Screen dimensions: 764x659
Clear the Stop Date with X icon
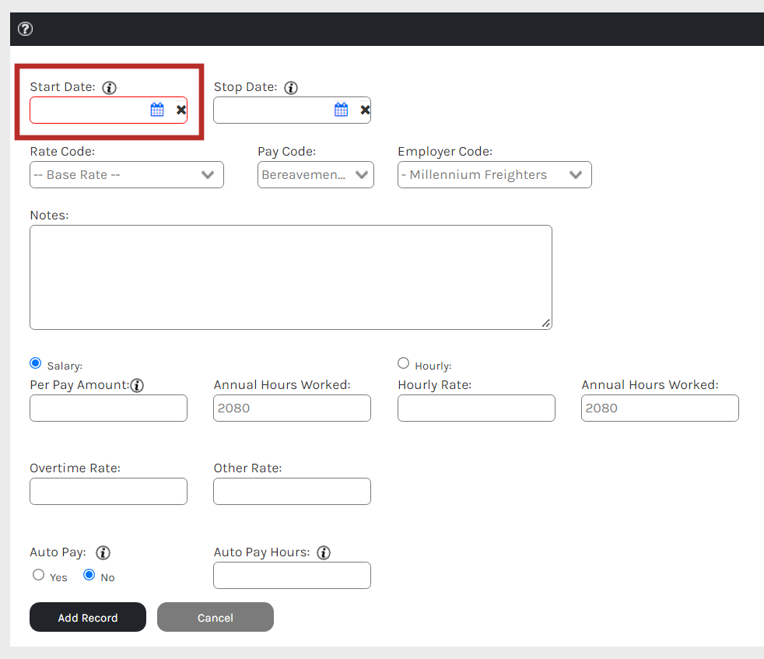click(x=365, y=110)
